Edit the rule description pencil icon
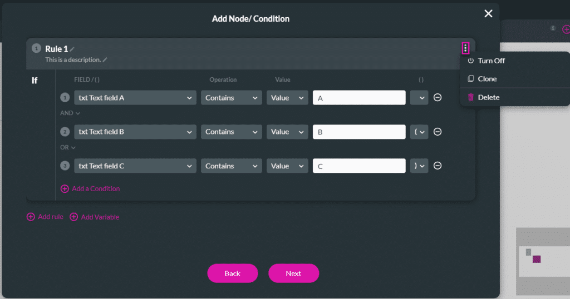 [105, 59]
